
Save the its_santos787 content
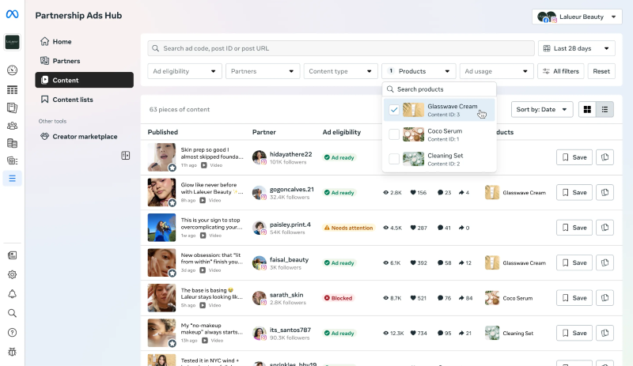coord(574,333)
